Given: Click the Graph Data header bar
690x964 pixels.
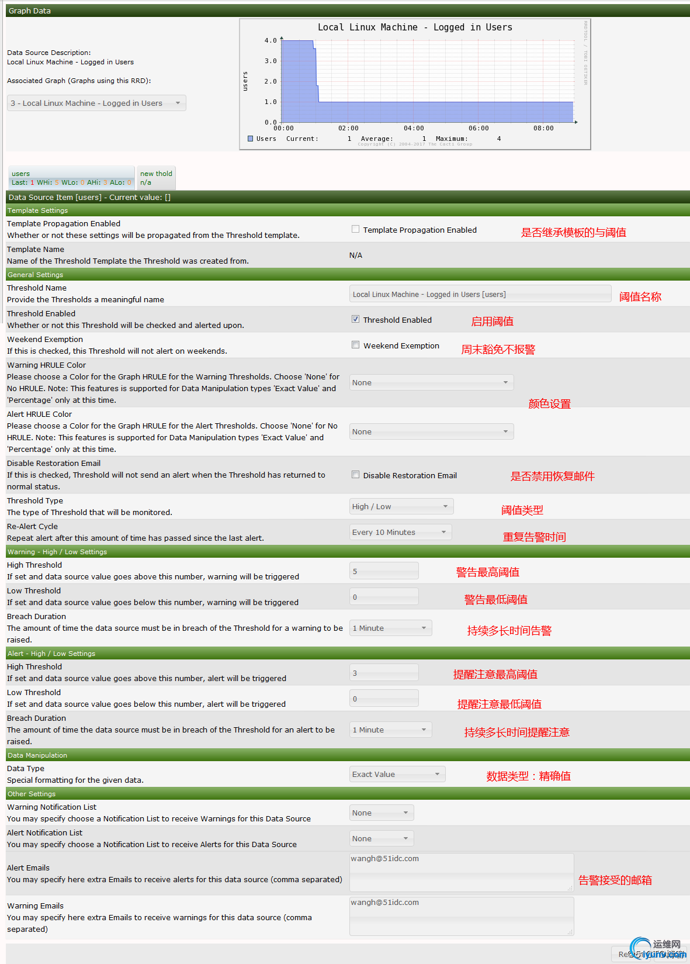Looking at the screenshot, I should (348, 11).
